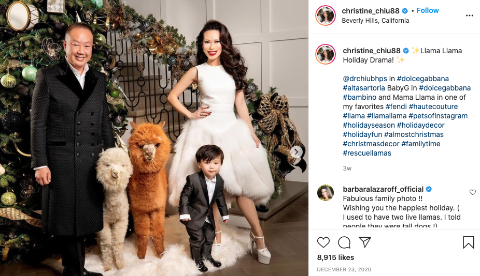
Task: Open christine_chiu88 header profile picture
Action: (326, 16)
